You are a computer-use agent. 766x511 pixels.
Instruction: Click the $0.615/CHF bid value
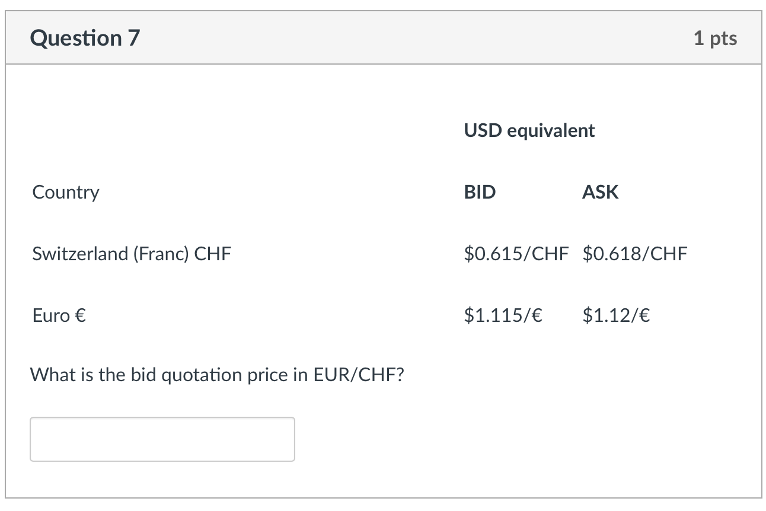[x=515, y=254]
